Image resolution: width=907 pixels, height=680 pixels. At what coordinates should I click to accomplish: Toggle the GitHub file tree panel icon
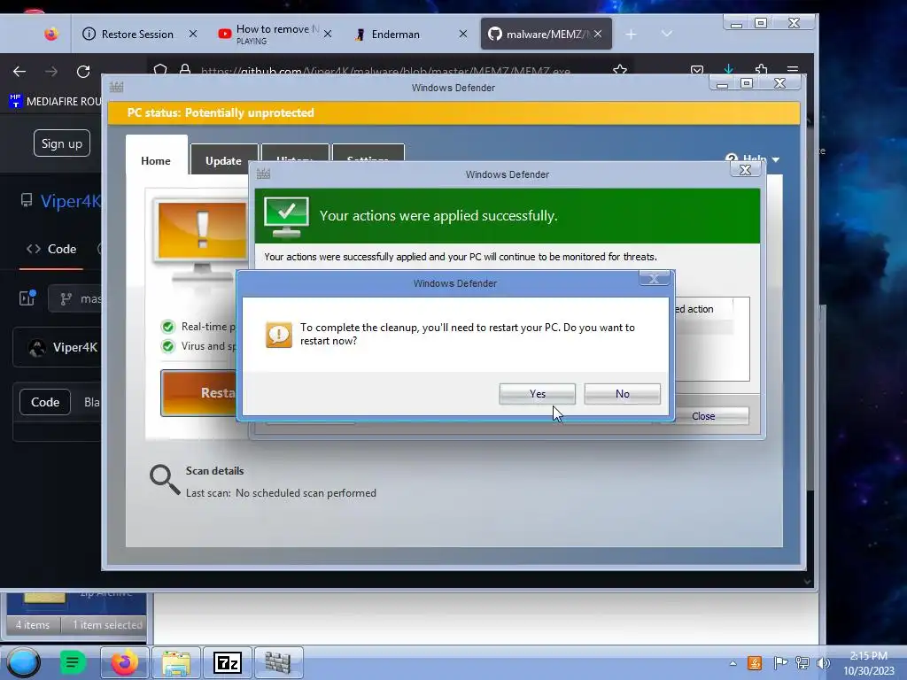pos(27,297)
